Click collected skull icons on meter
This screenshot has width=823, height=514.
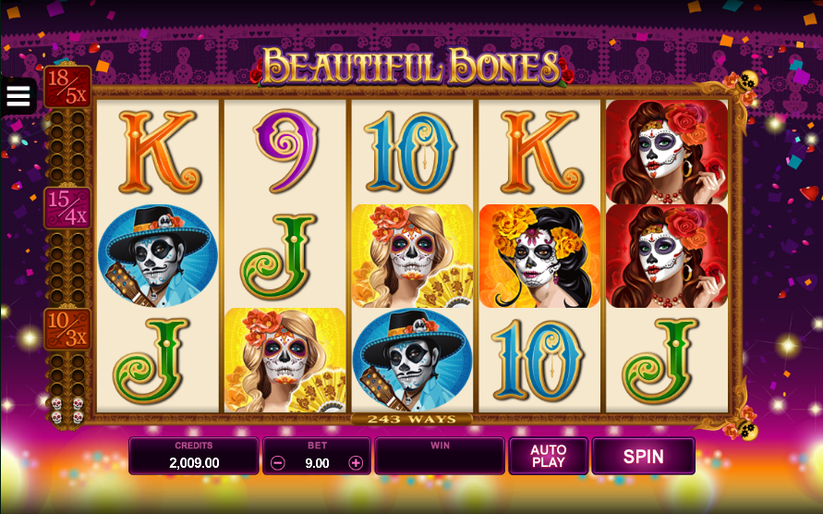point(67,410)
